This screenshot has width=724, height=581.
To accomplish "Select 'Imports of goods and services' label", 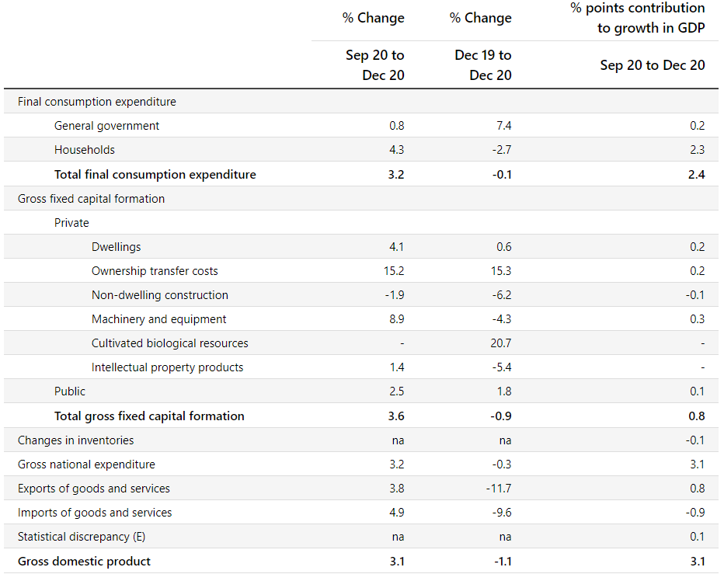I will pos(95,513).
